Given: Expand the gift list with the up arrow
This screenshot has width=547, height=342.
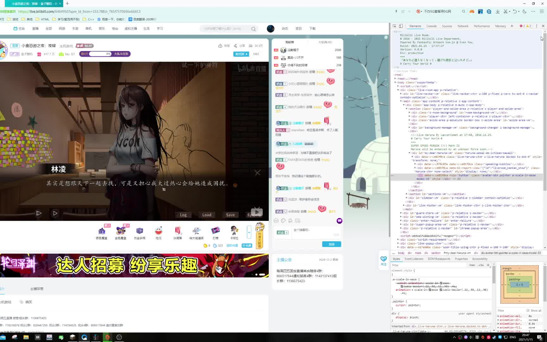Looking at the screenshot, I should [249, 232].
